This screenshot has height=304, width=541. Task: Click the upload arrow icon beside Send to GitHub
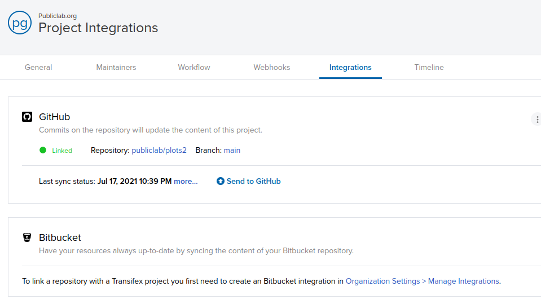pyautogui.click(x=221, y=181)
